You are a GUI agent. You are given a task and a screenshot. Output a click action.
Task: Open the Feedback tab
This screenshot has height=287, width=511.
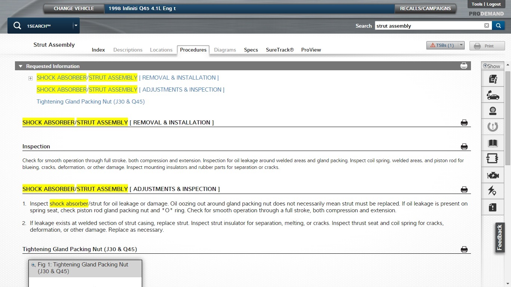500,238
